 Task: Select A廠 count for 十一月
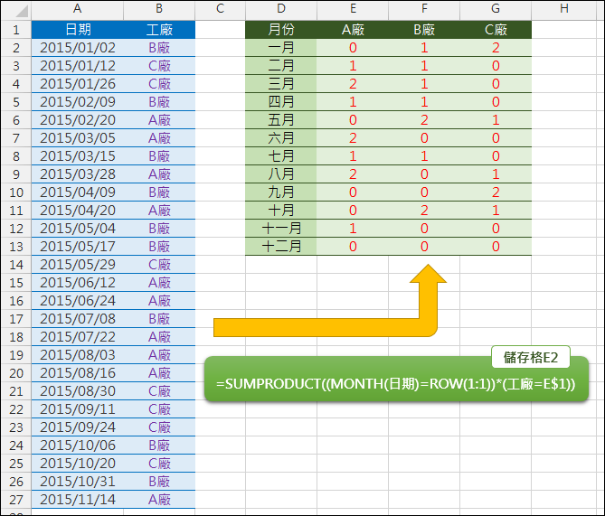coord(353,229)
